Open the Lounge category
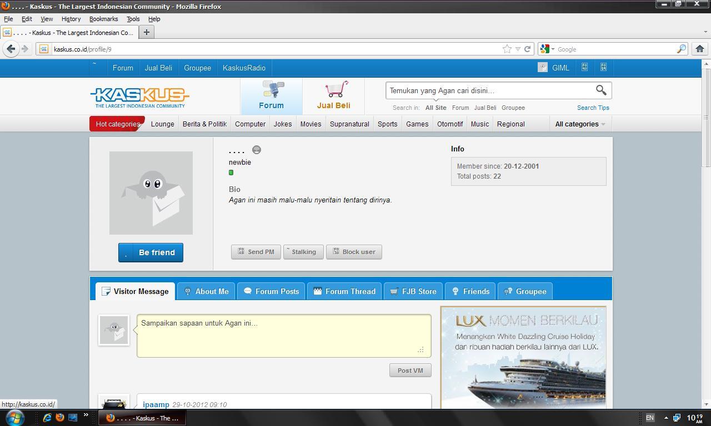The width and height of the screenshot is (711, 426). coord(163,124)
